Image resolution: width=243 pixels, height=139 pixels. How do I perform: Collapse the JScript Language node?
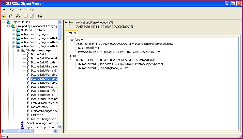pyautogui.click(x=18, y=50)
